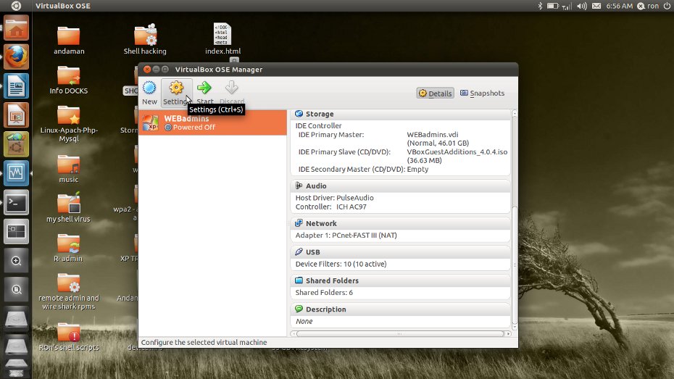
Task: Click the Ubuntu logo in the top panel
Action: [16, 6]
